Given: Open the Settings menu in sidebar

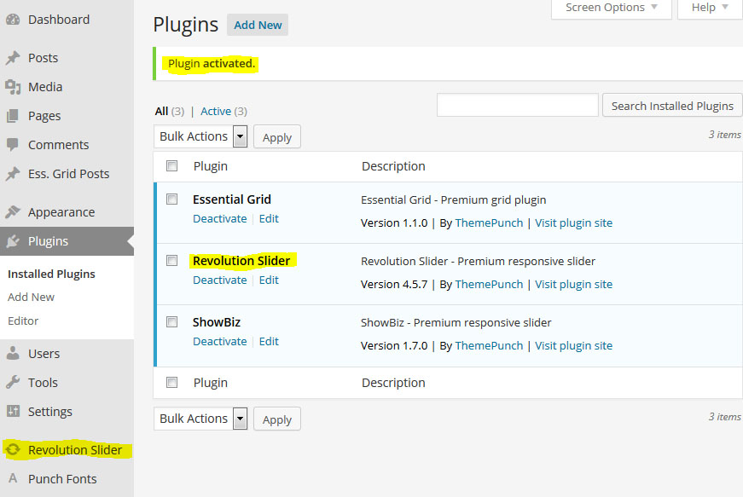Looking at the screenshot, I should click(x=49, y=412).
